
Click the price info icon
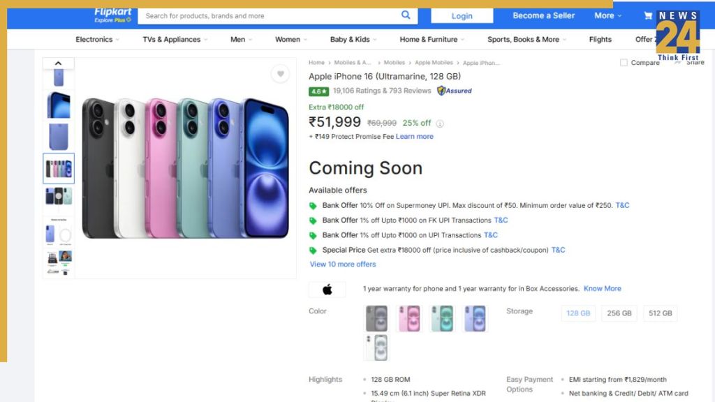click(x=440, y=124)
